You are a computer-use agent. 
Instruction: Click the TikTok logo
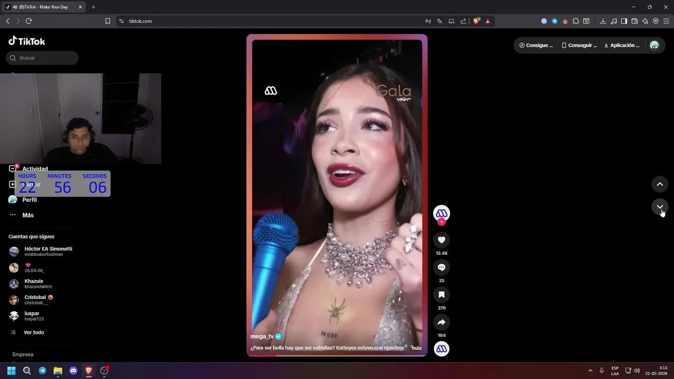coord(27,41)
